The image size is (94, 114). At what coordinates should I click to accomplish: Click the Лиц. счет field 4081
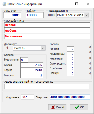point(12,15)
